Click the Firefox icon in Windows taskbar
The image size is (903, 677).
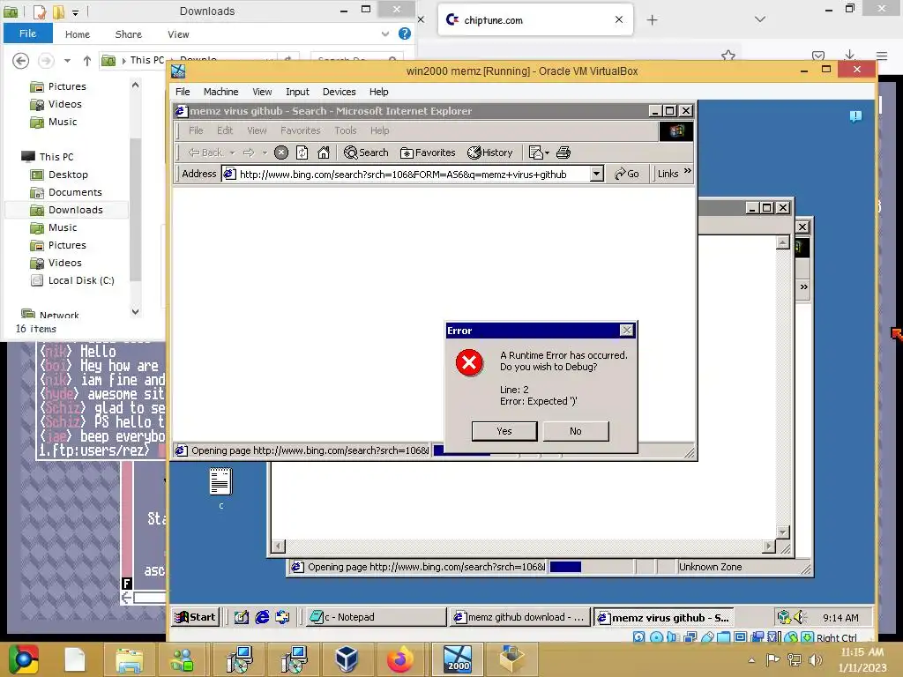[399, 659]
